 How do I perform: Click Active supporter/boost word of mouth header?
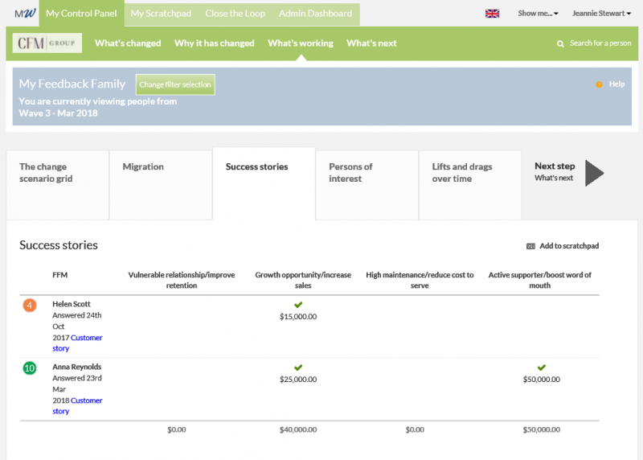pyautogui.click(x=539, y=281)
